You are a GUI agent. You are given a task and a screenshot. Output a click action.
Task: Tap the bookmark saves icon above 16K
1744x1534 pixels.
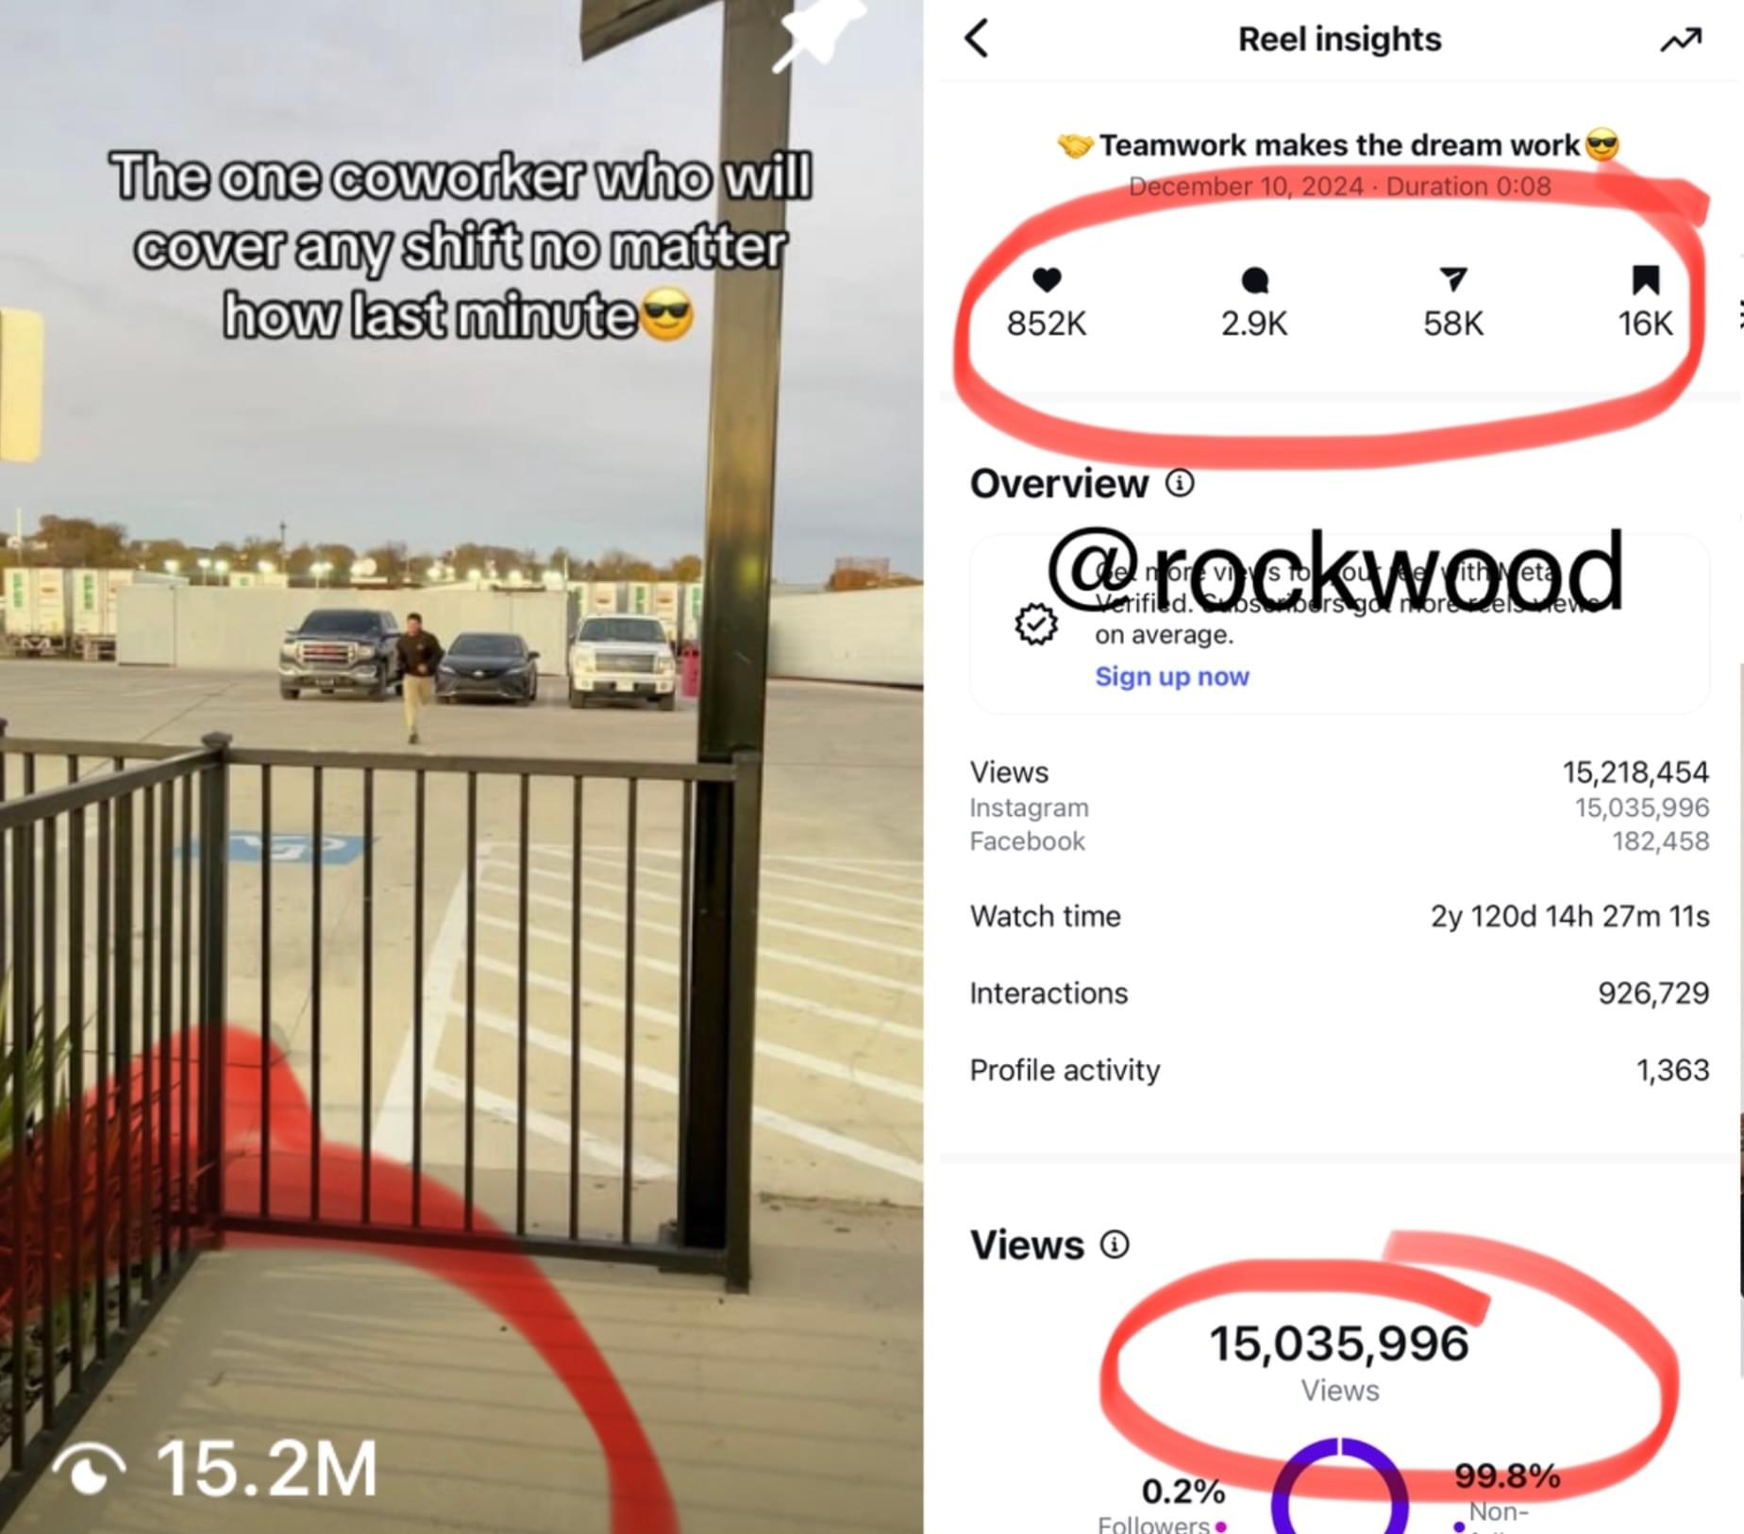click(1645, 279)
